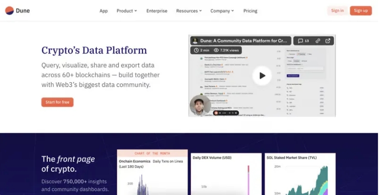Click the '13' comments count
The width and height of the screenshot is (379, 195).
(x=306, y=41)
